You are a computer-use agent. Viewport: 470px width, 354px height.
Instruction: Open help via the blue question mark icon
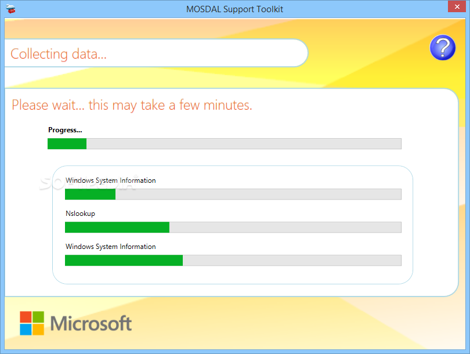coord(442,48)
